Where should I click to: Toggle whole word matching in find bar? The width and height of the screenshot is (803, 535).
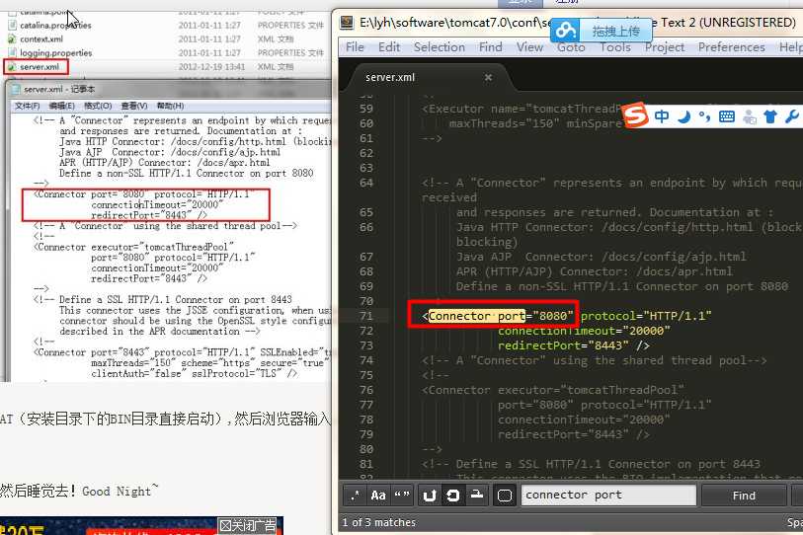(401, 496)
